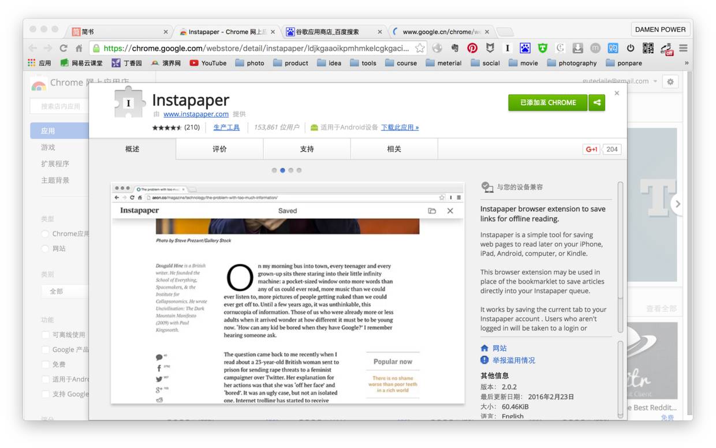Click the green share button beside 已添加至 CHROME
Image resolution: width=716 pixels, height=448 pixels.
[597, 103]
